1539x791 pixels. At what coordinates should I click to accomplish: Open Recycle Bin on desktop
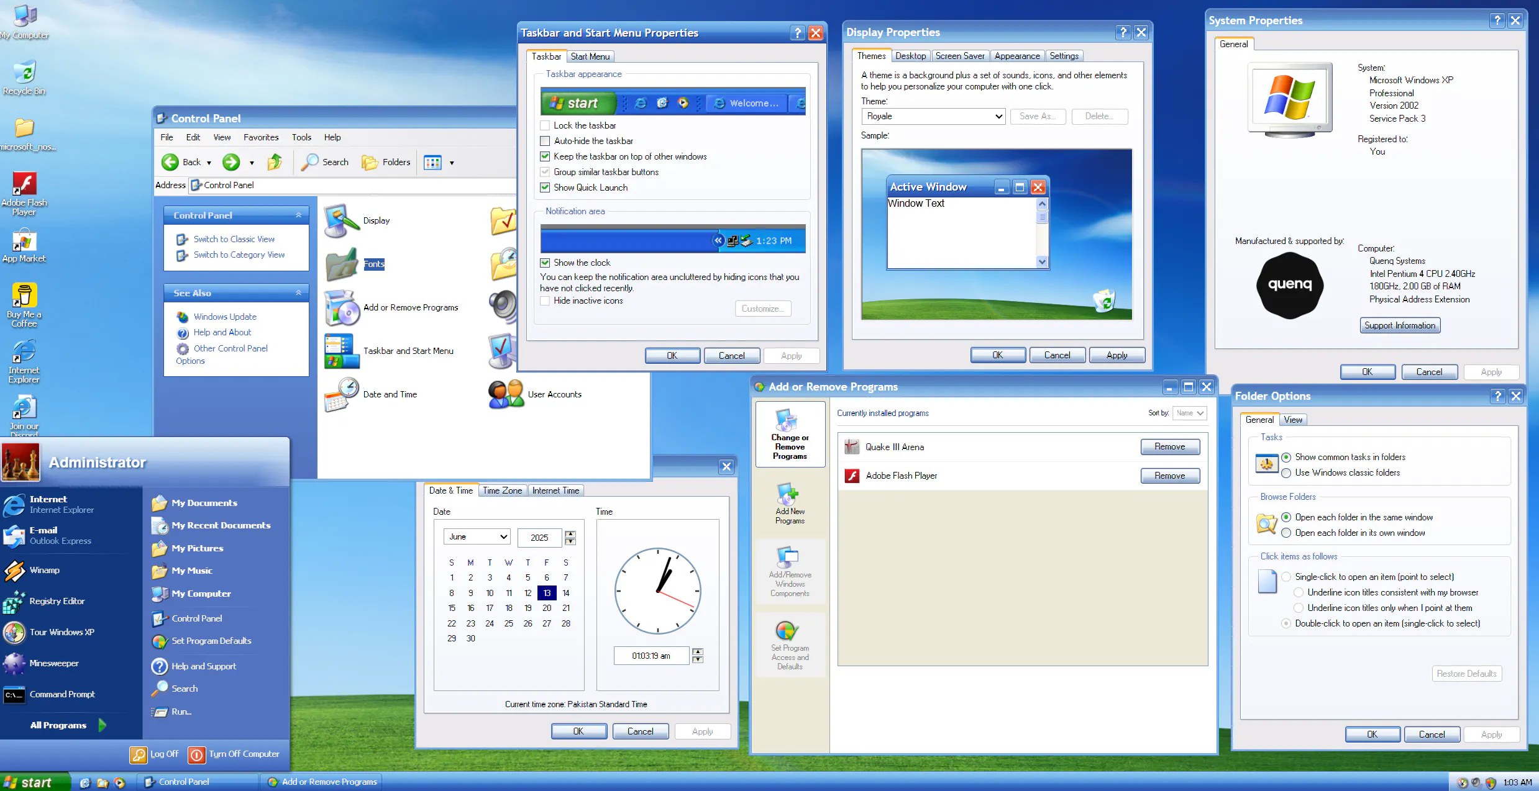pos(24,78)
